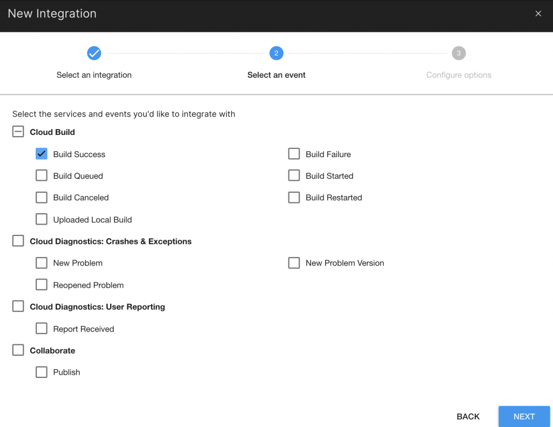Screen dimensions: 553x427
Task: Enable the Build Failure checkbox
Action: [x=294, y=154]
